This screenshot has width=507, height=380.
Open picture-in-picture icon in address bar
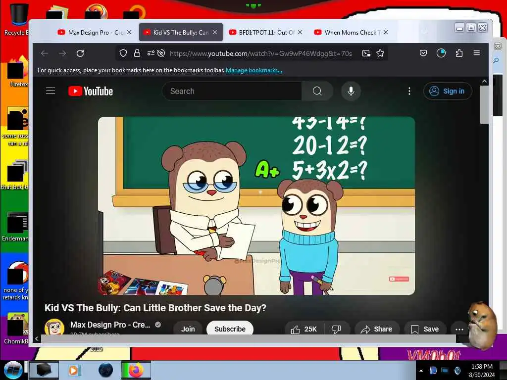click(x=366, y=53)
